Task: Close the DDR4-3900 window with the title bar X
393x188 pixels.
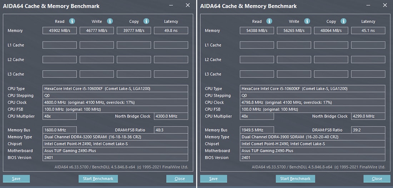Action: 385,5
